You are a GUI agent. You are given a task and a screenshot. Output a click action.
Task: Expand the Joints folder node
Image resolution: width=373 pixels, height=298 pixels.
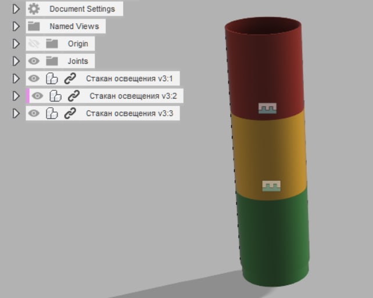16,61
